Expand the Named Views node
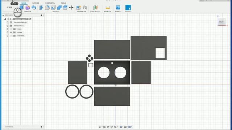Screen dimensions: 232x130 pos(7,26)
